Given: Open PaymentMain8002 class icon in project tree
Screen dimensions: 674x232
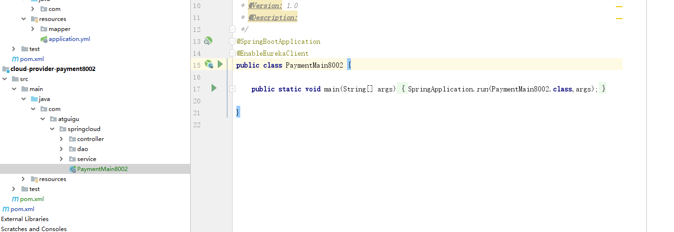Looking at the screenshot, I should click(x=72, y=169).
